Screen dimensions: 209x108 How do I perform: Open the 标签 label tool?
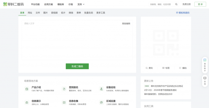click(x=166, y=68)
